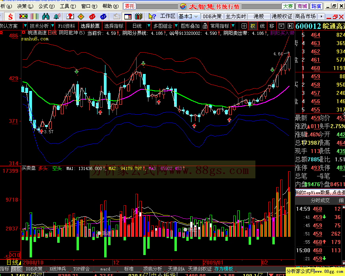
Task: Click the 存为模板 save template tab
Action: point(223,269)
